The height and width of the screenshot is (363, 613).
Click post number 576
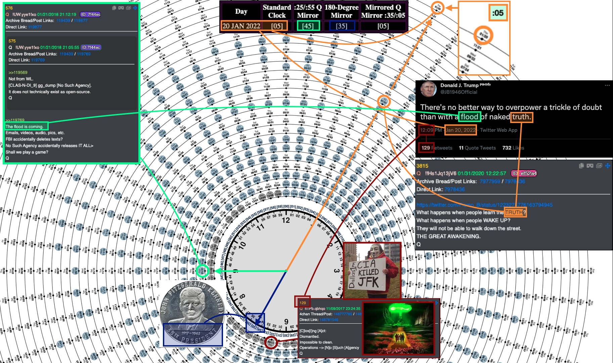[9, 8]
